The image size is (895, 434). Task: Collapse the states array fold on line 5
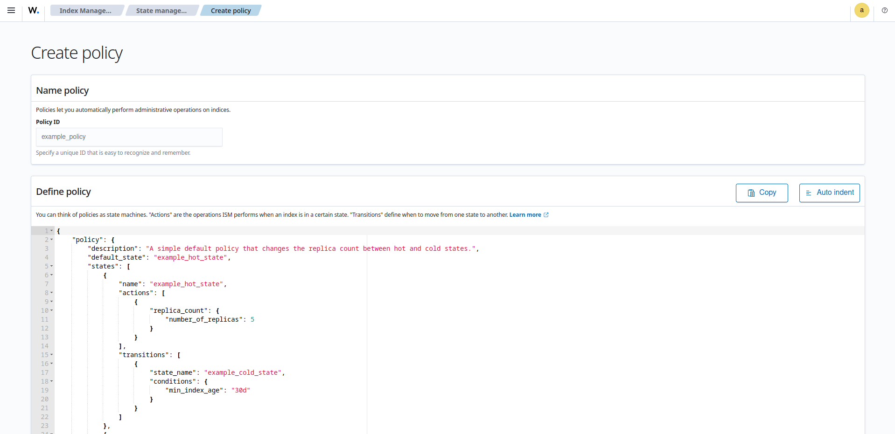click(51, 266)
